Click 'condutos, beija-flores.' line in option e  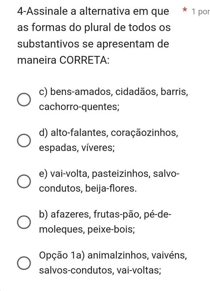(x=88, y=188)
